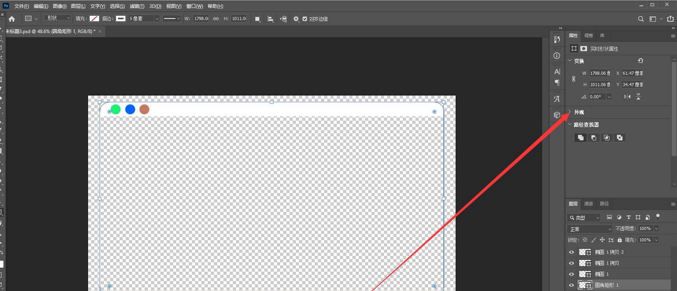Screen dimensions: 677x291
Task: Open the Glyphs panel icon
Action: tap(557, 99)
